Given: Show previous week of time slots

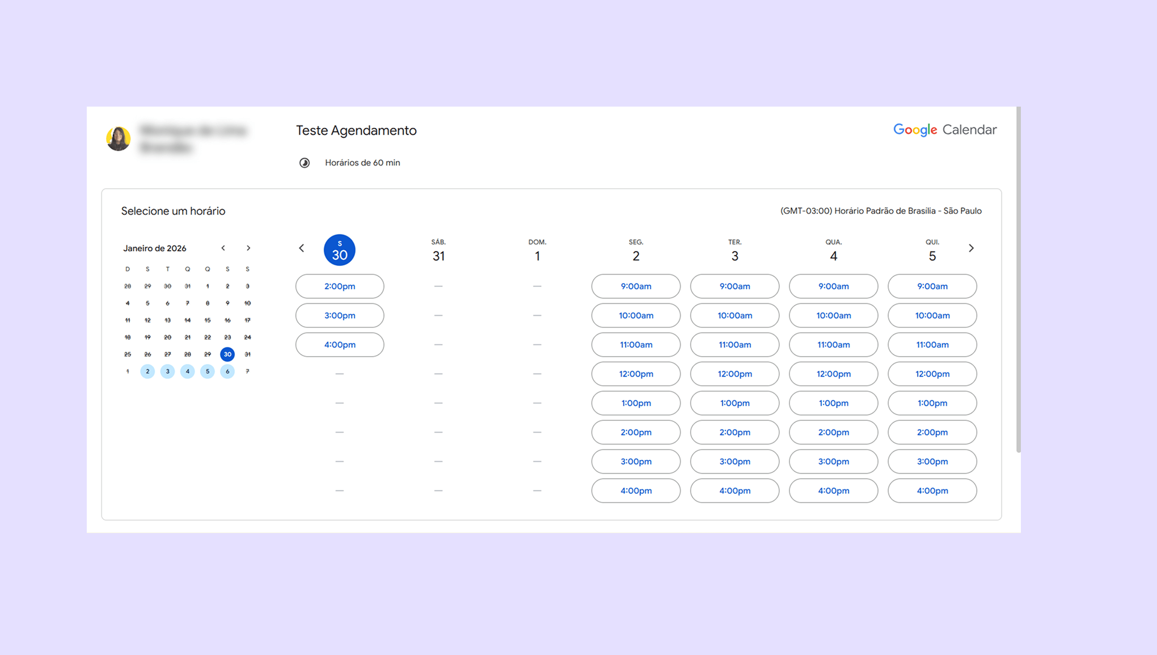Looking at the screenshot, I should (302, 248).
